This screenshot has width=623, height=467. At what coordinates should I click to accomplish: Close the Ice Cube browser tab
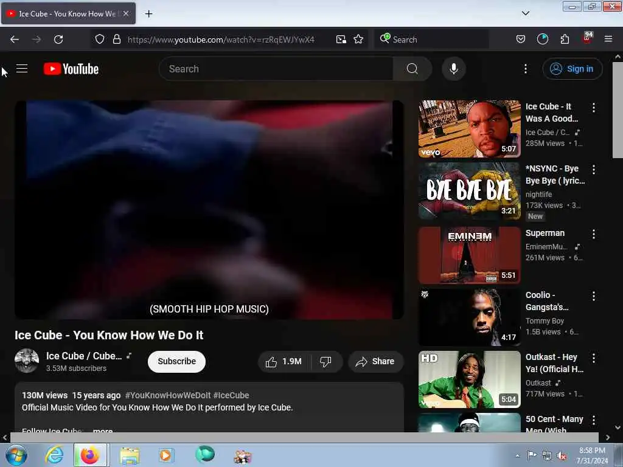pyautogui.click(x=125, y=13)
